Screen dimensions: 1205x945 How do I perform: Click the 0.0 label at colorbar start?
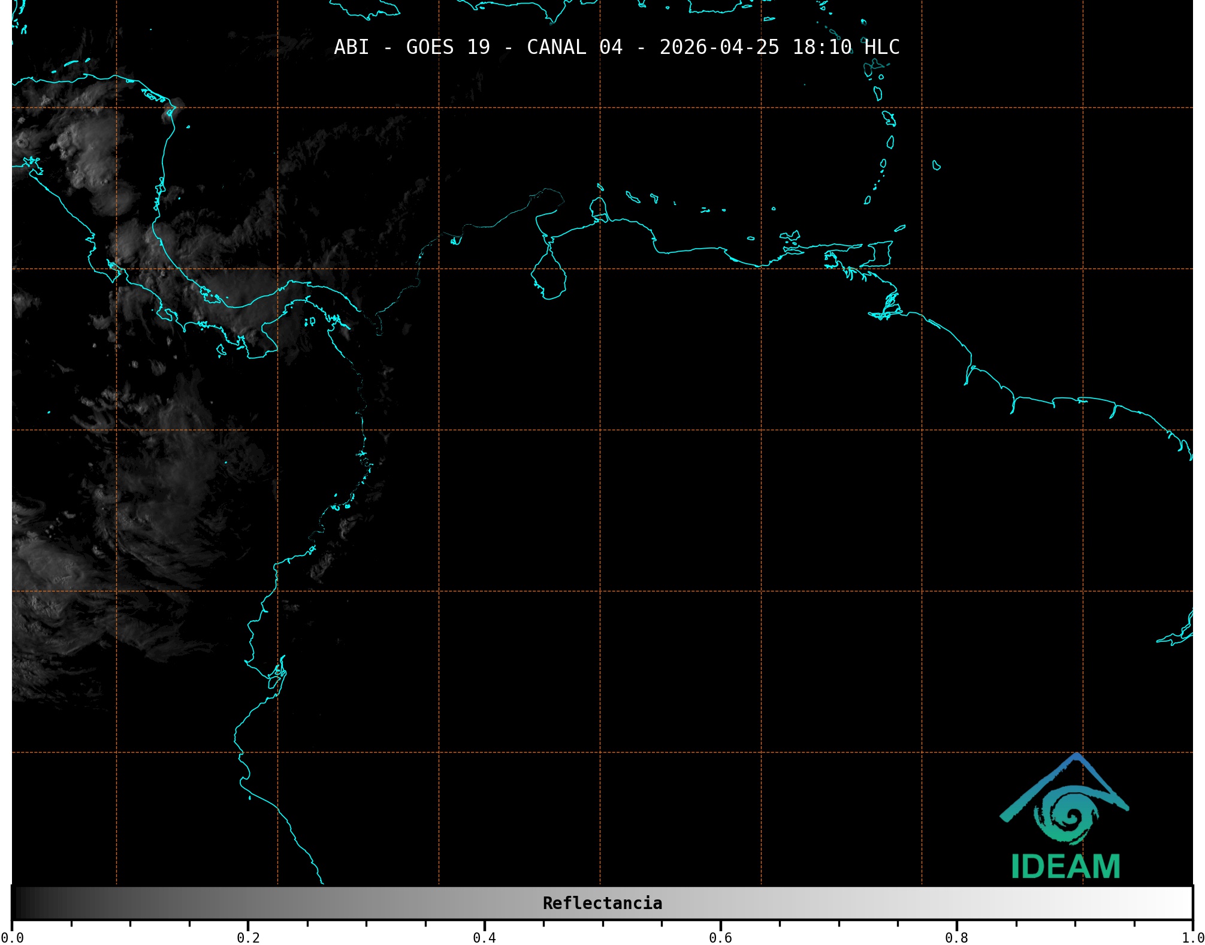pyautogui.click(x=12, y=938)
